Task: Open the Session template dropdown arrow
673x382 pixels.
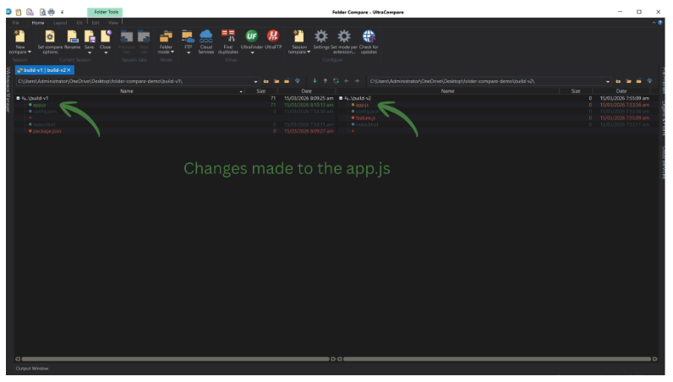Action: (309, 52)
